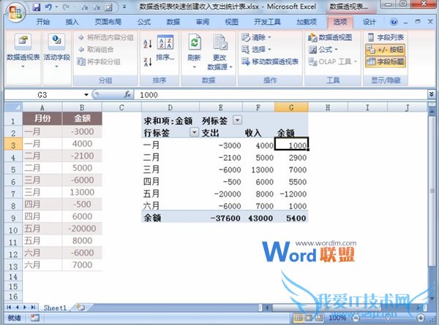Image resolution: width=439 pixels, height=325 pixels.
Task: Go to first sheet navigation arrow
Action: coord(9,307)
